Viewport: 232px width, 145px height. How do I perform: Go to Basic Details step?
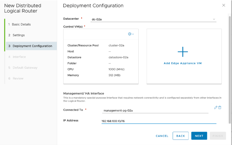coord(21,24)
